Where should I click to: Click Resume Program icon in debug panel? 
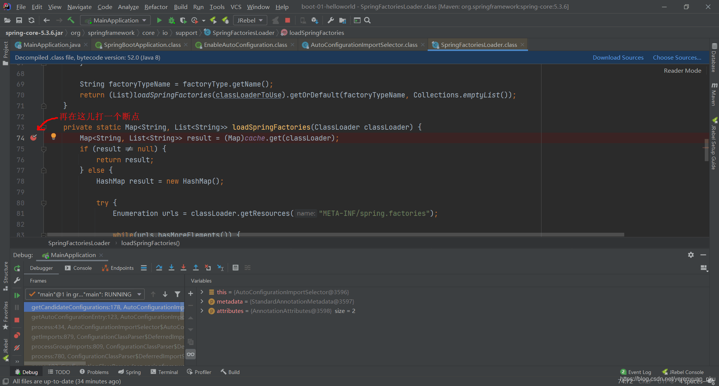click(17, 295)
